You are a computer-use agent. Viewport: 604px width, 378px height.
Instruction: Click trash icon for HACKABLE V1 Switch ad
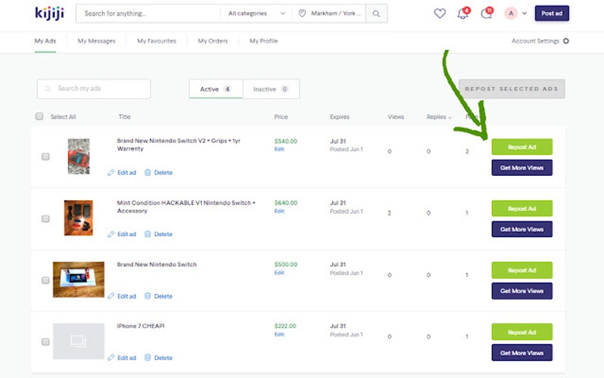coord(147,234)
